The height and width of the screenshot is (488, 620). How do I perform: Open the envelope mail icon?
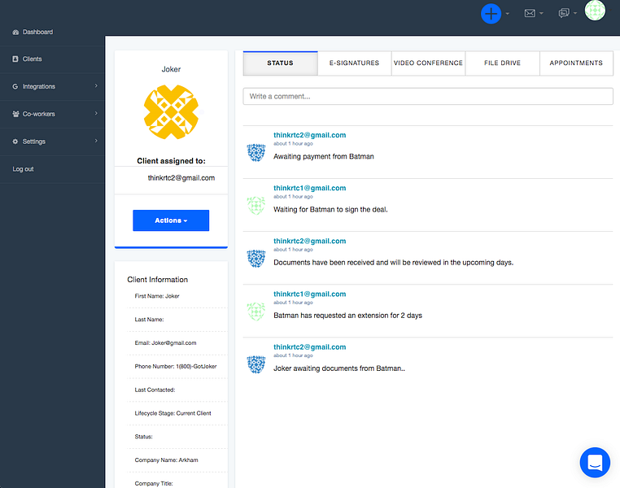tap(530, 14)
